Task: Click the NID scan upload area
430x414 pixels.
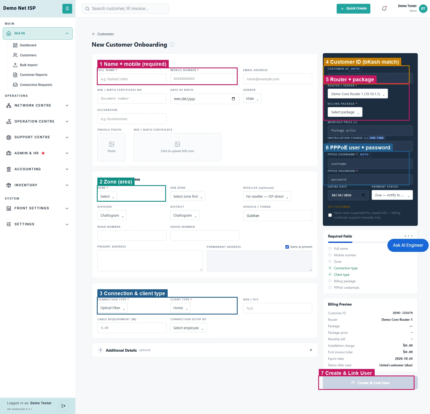Action: coord(177,147)
